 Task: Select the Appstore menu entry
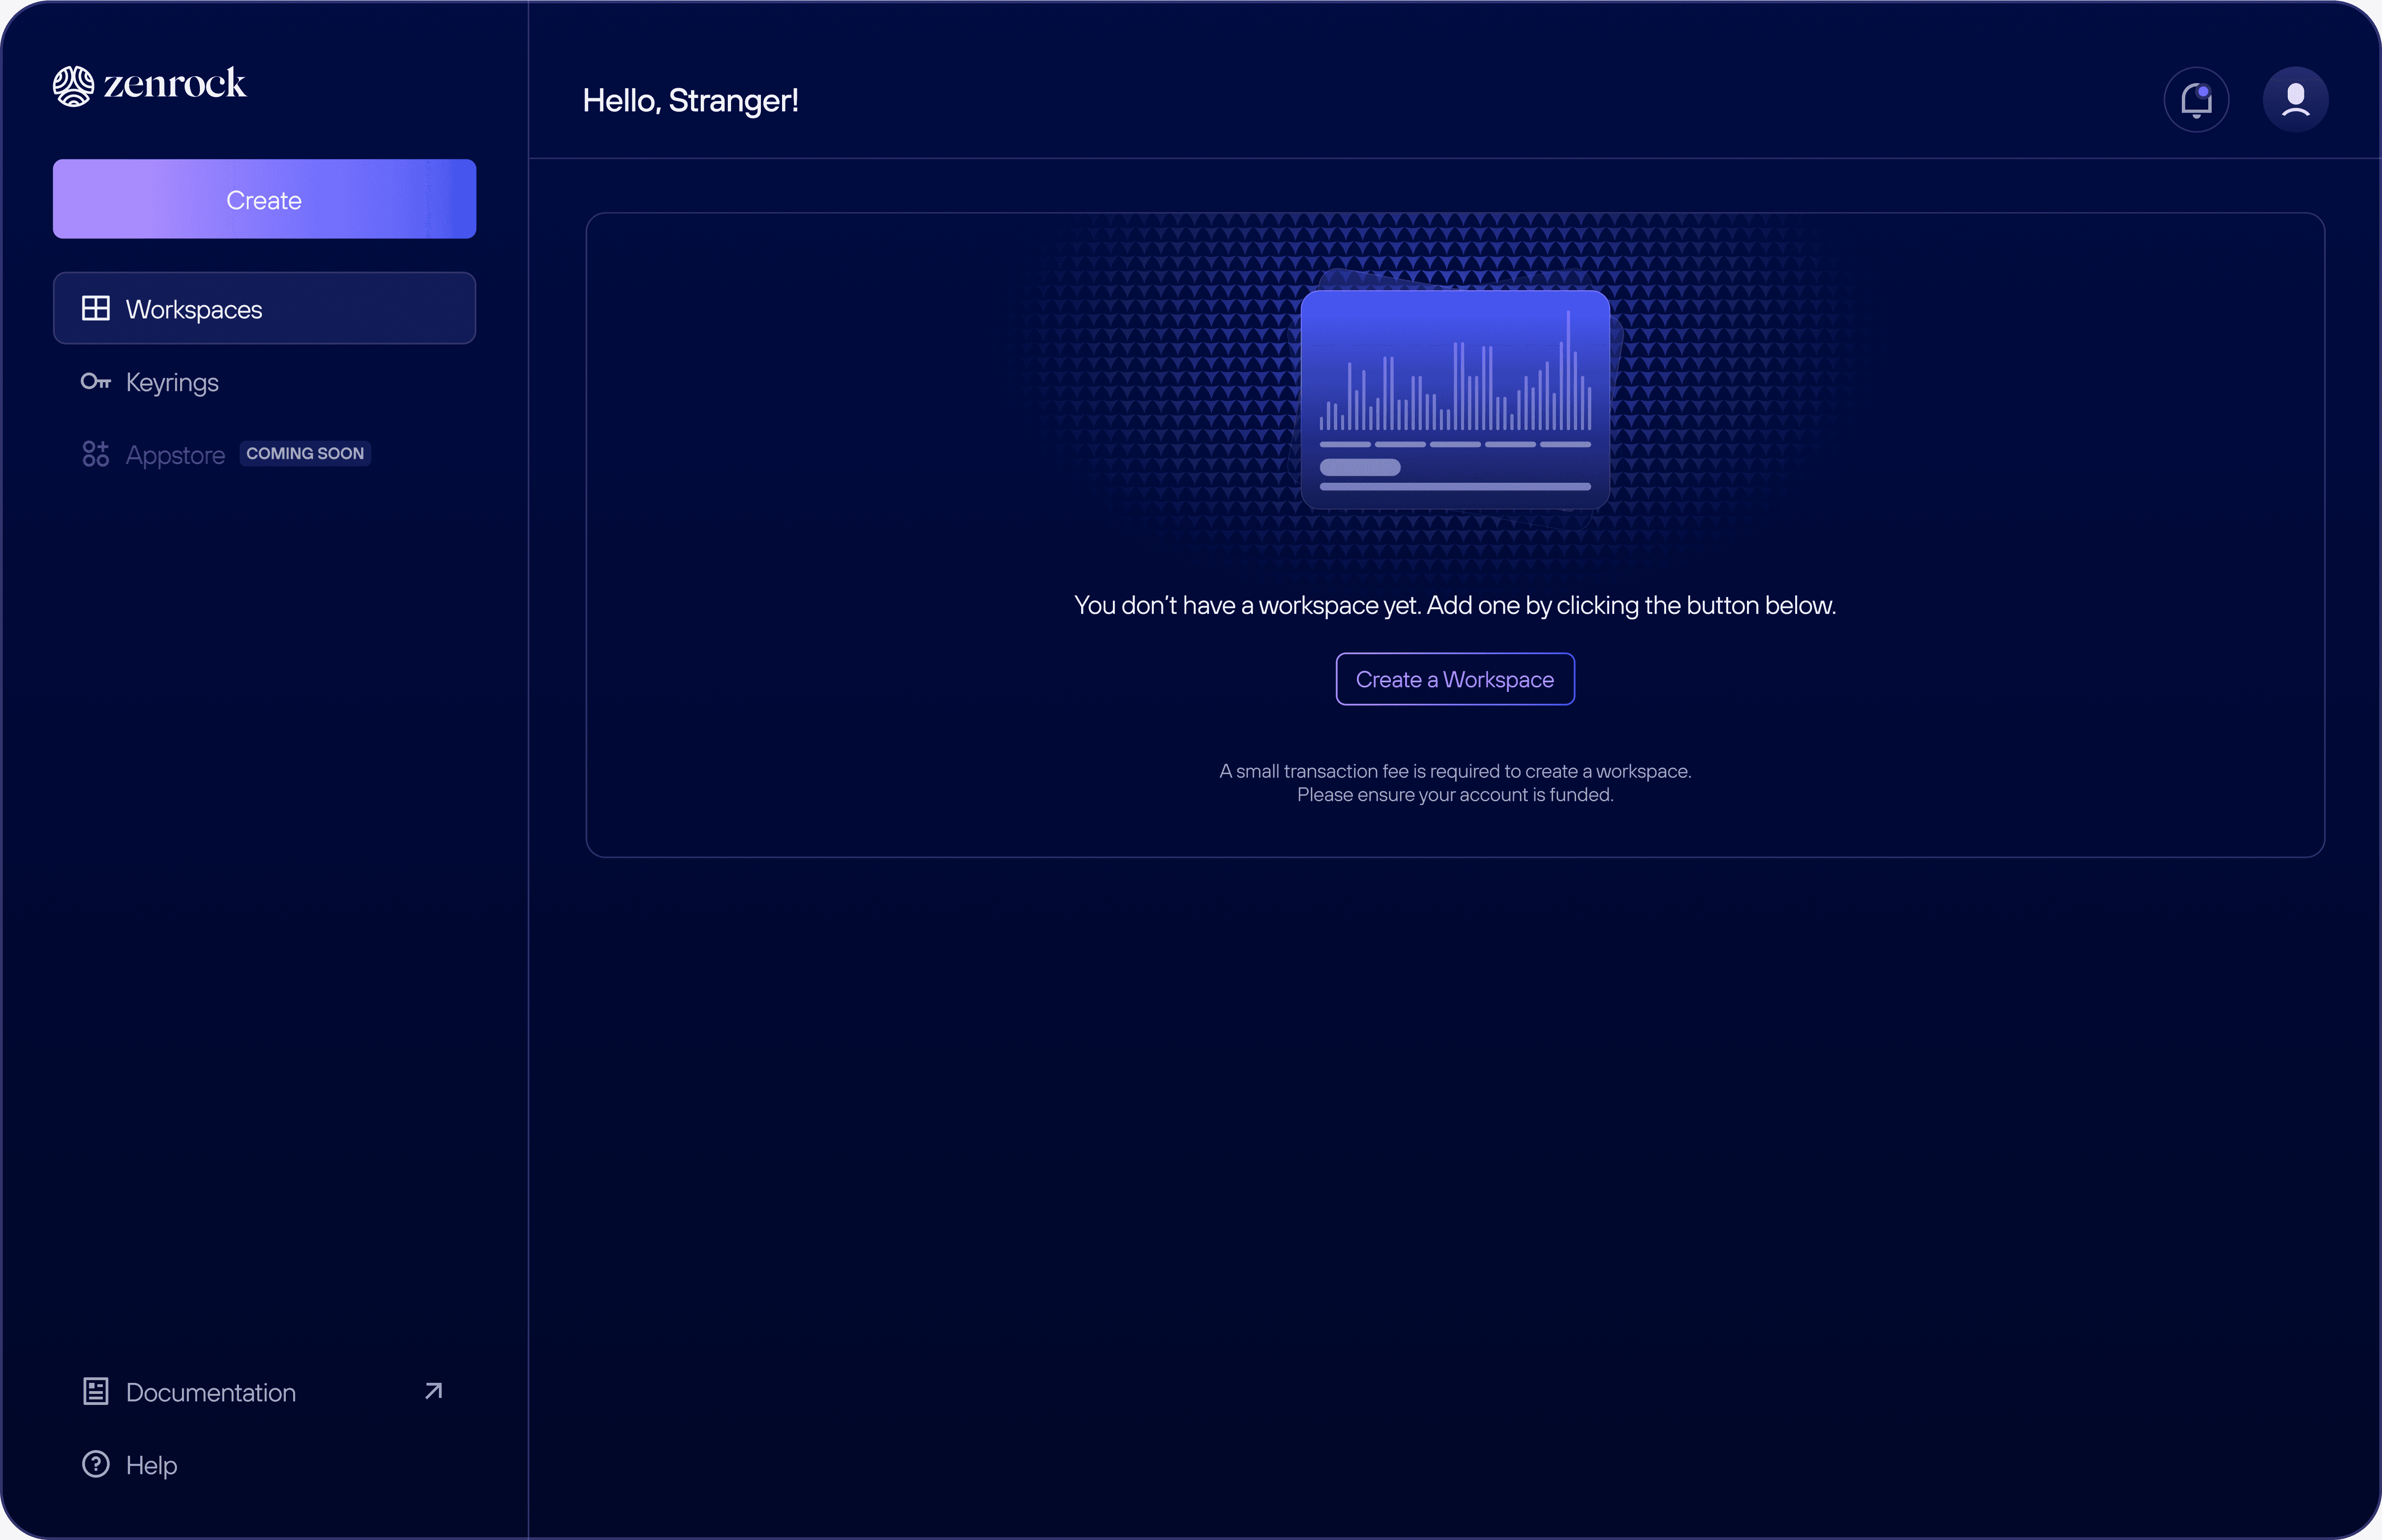tap(175, 455)
